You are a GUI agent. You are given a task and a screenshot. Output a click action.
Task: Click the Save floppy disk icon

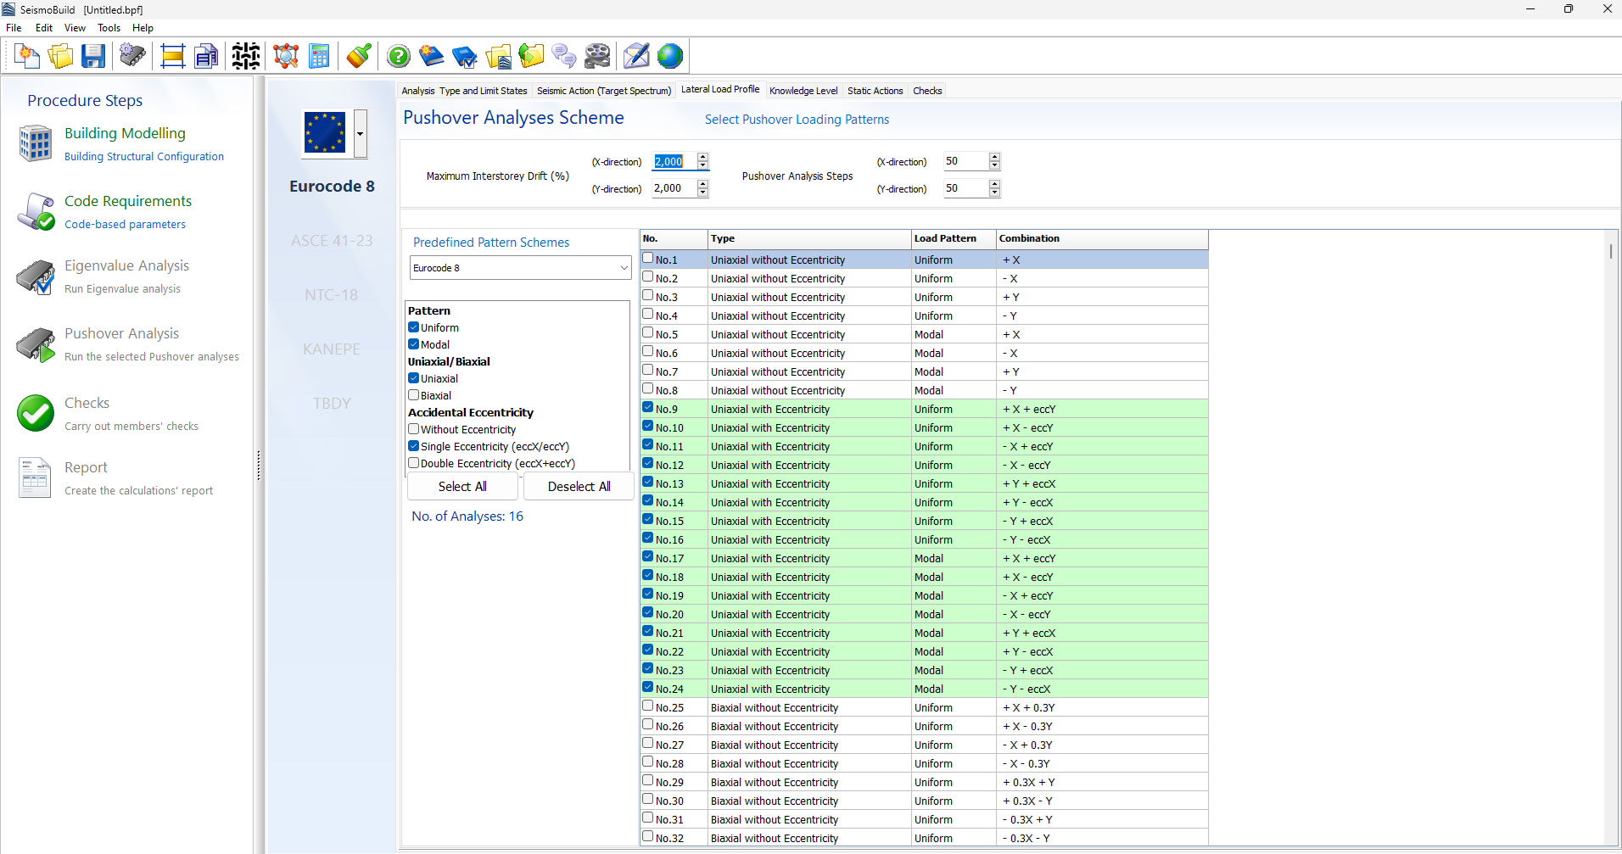pyautogui.click(x=93, y=57)
